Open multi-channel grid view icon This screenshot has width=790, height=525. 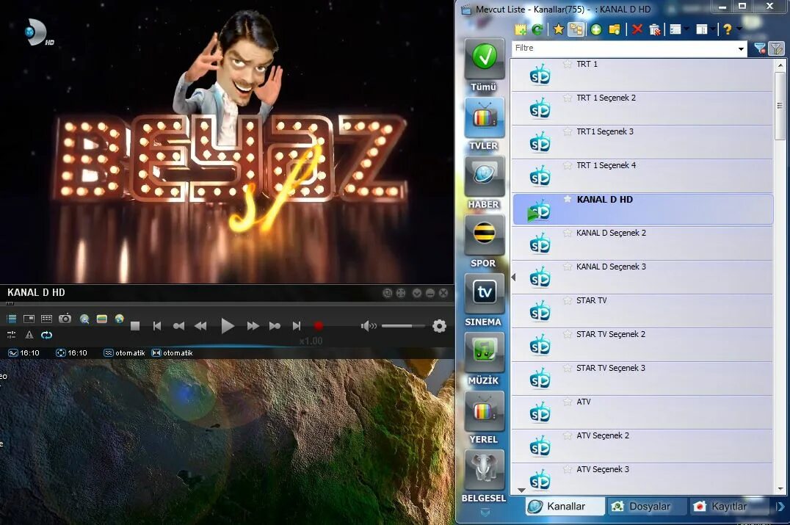pyautogui.click(x=46, y=319)
